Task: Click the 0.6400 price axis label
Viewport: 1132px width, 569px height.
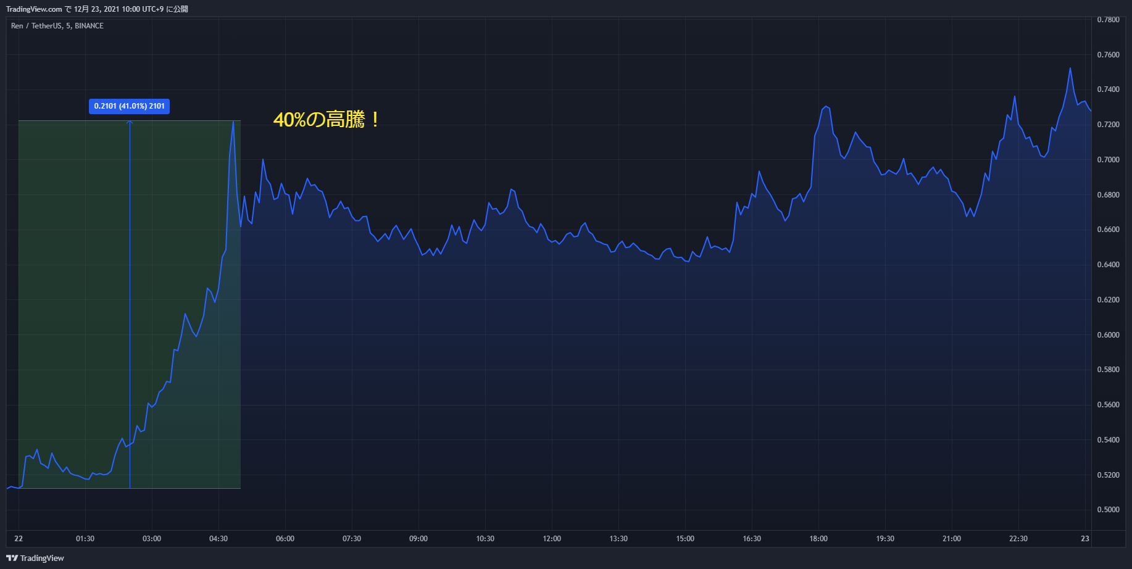Action: point(1108,265)
